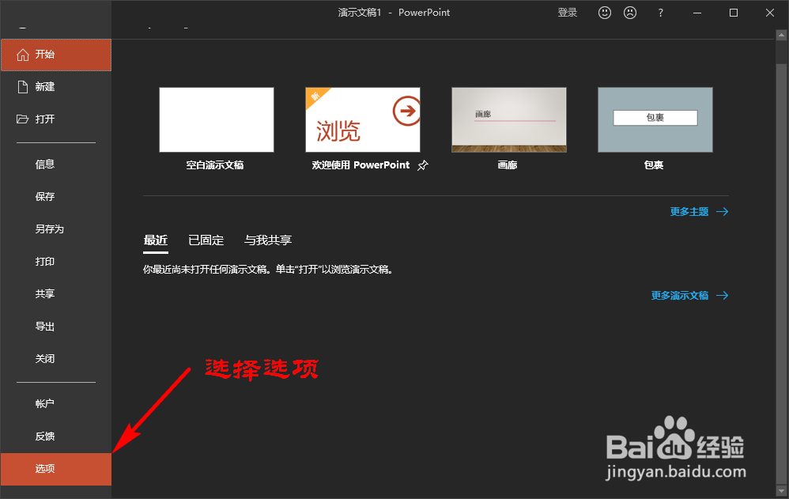Screen dimensions: 789x499
Task: Click the 更多主题 link
Action: pos(699,211)
